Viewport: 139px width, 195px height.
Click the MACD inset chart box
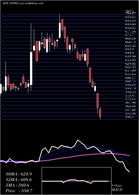click(x=76, y=181)
